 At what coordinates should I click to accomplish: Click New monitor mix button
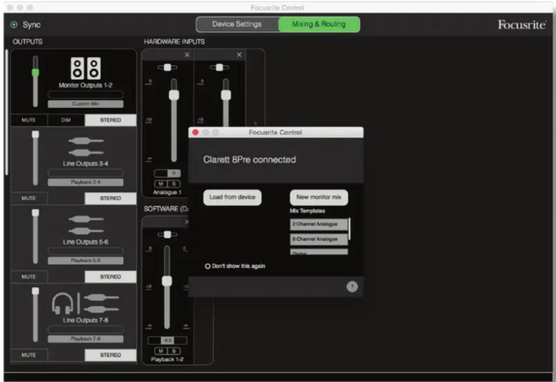[x=319, y=197]
